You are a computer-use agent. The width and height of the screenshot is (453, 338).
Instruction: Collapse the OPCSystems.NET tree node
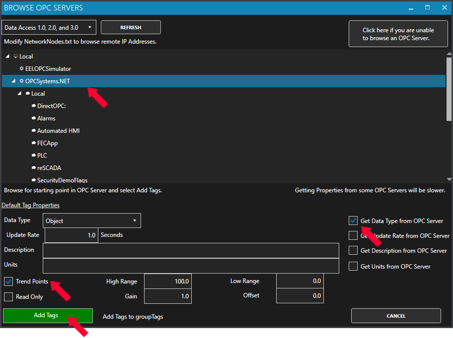[13, 81]
